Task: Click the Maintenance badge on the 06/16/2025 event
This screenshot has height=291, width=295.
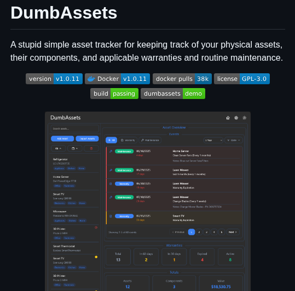Action: click(124, 152)
